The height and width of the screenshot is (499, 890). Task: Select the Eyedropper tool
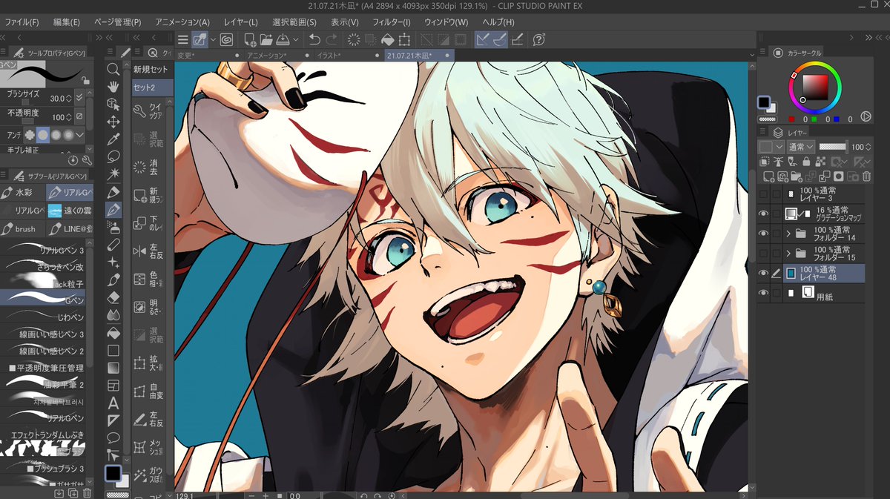click(x=113, y=139)
